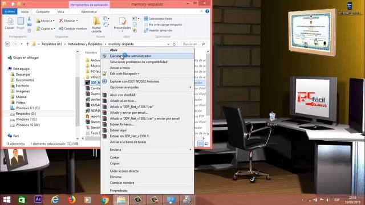Switch to the Inicio ribbon tab
The image size is (365, 205).
point(25,11)
